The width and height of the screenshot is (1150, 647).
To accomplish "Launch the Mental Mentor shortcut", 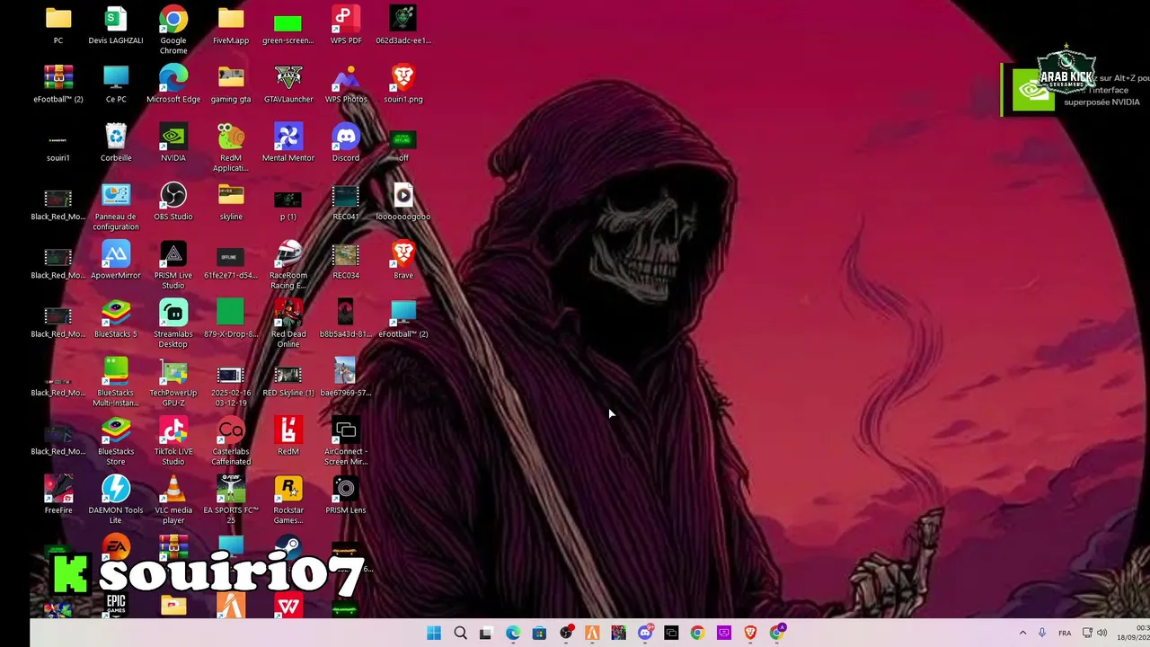I will click(288, 144).
